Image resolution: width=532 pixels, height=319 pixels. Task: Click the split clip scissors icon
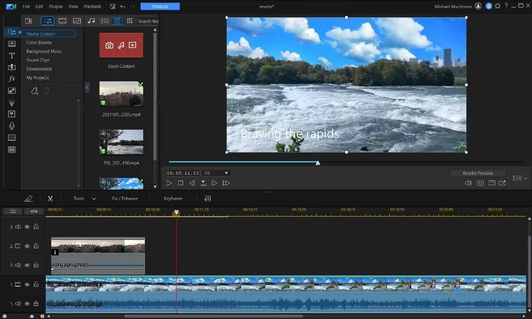(x=50, y=198)
